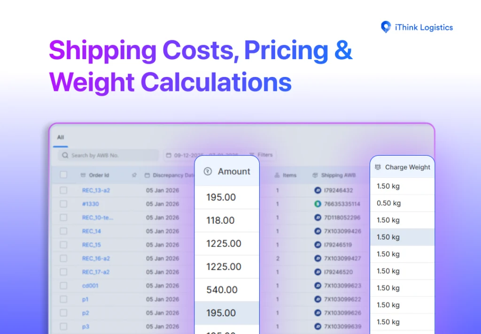Check the checkbox for order REC_14

(x=64, y=231)
